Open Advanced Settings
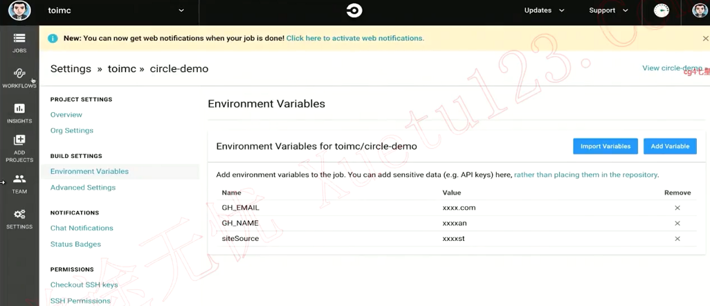The image size is (710, 306). click(83, 187)
